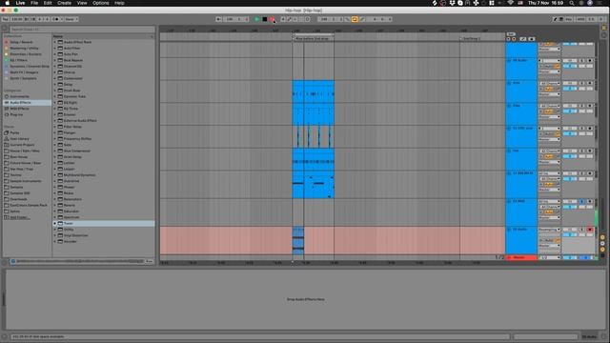Select the Plug-ins category
Screen dimensions: 610x343
coord(16,114)
